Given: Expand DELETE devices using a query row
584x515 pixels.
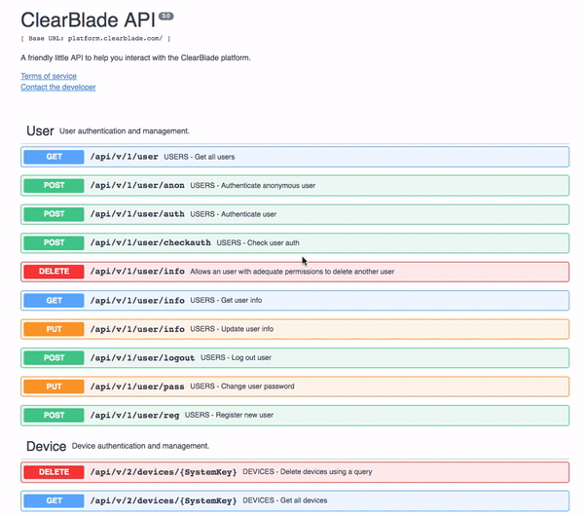Looking at the screenshot, I should tap(292, 472).
